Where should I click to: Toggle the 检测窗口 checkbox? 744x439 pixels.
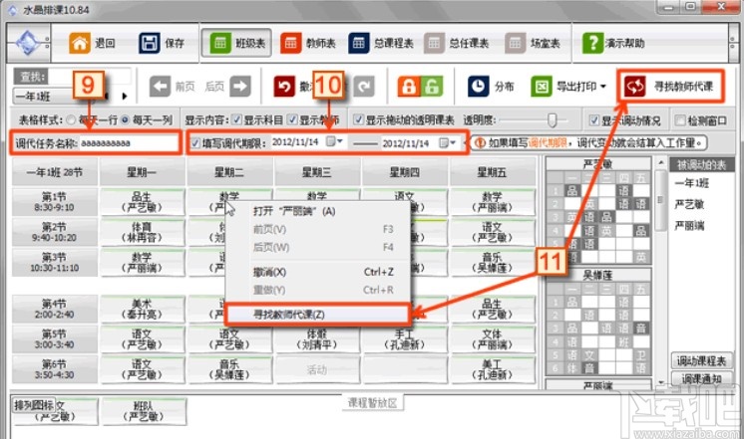680,119
